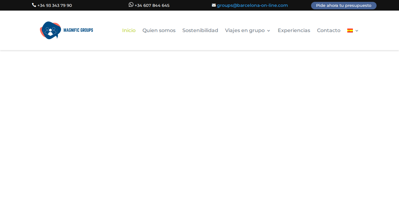Click WhatsApp number +34 607 844 645
This screenshot has width=399, height=218.
click(x=152, y=5)
